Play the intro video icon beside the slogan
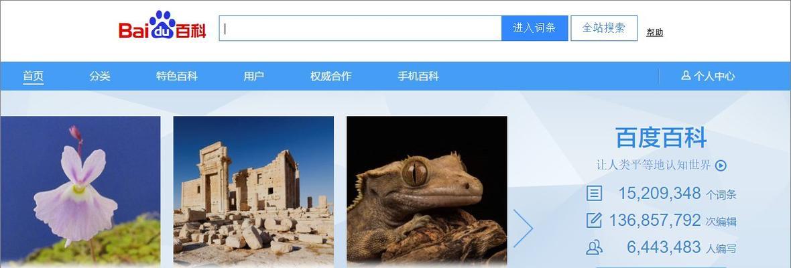791x268 pixels. coord(721,165)
